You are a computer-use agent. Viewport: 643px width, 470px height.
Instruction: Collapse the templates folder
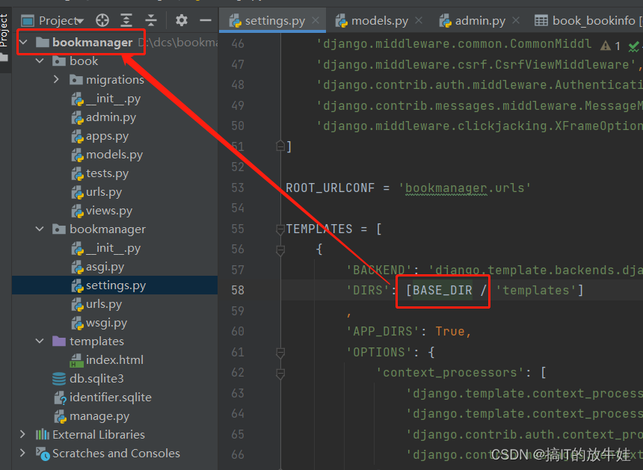tap(40, 341)
